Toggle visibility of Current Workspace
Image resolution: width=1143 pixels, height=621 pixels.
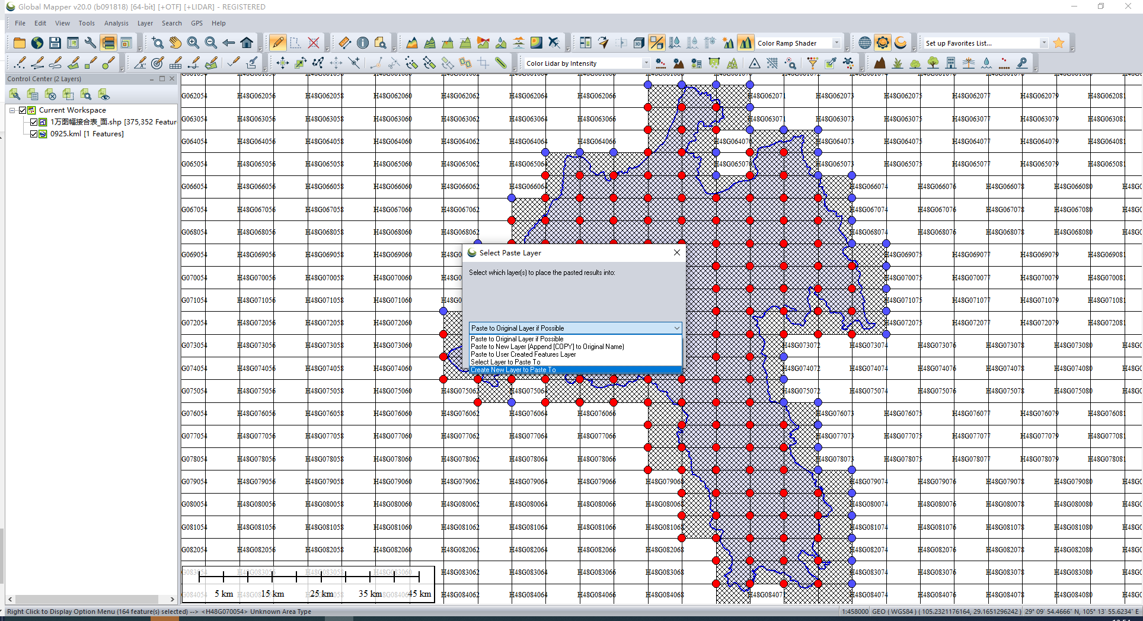[23, 110]
